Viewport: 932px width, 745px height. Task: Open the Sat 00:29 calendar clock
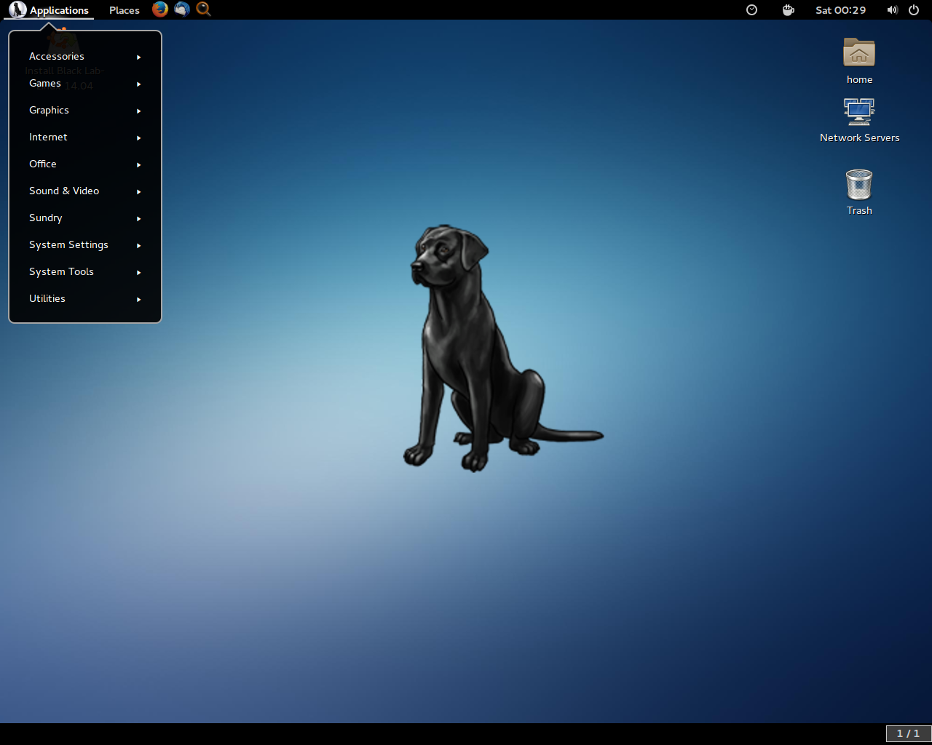[840, 10]
